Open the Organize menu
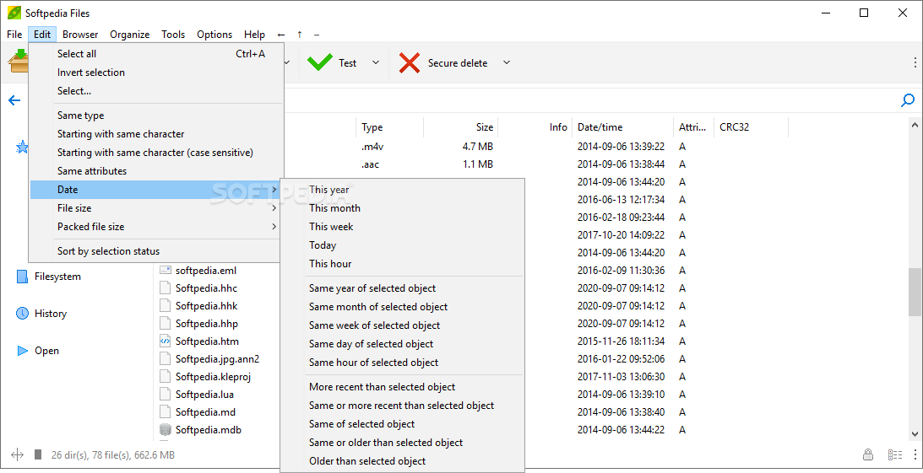Viewport: 923px width, 473px height. (x=129, y=35)
